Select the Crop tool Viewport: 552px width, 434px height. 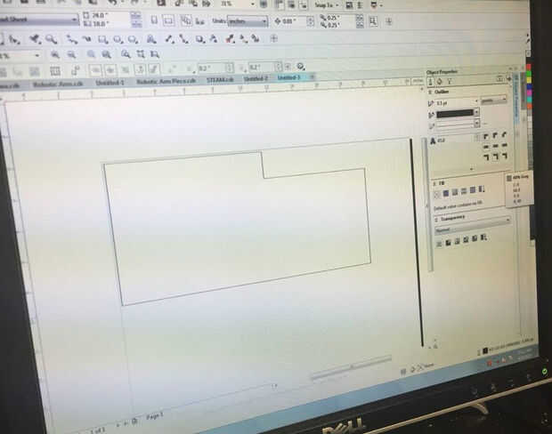35,39
